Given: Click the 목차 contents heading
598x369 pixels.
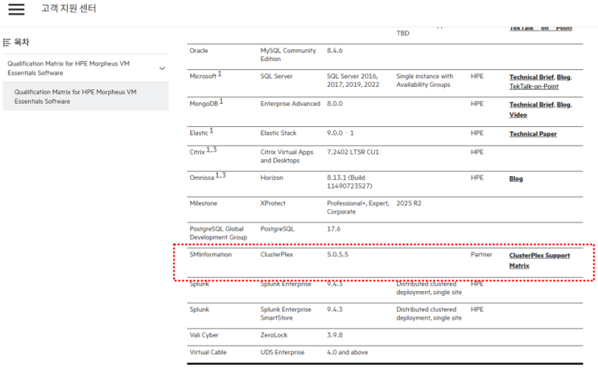Looking at the screenshot, I should click(x=22, y=42).
